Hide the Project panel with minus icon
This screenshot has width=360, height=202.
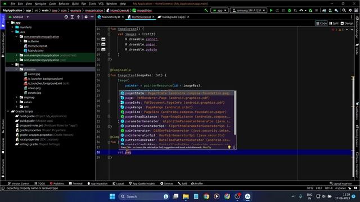[x=92, y=17]
